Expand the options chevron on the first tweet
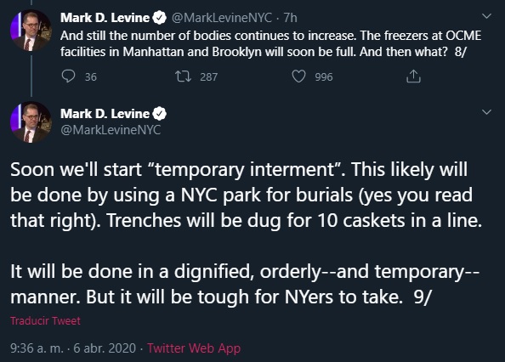 click(486, 16)
